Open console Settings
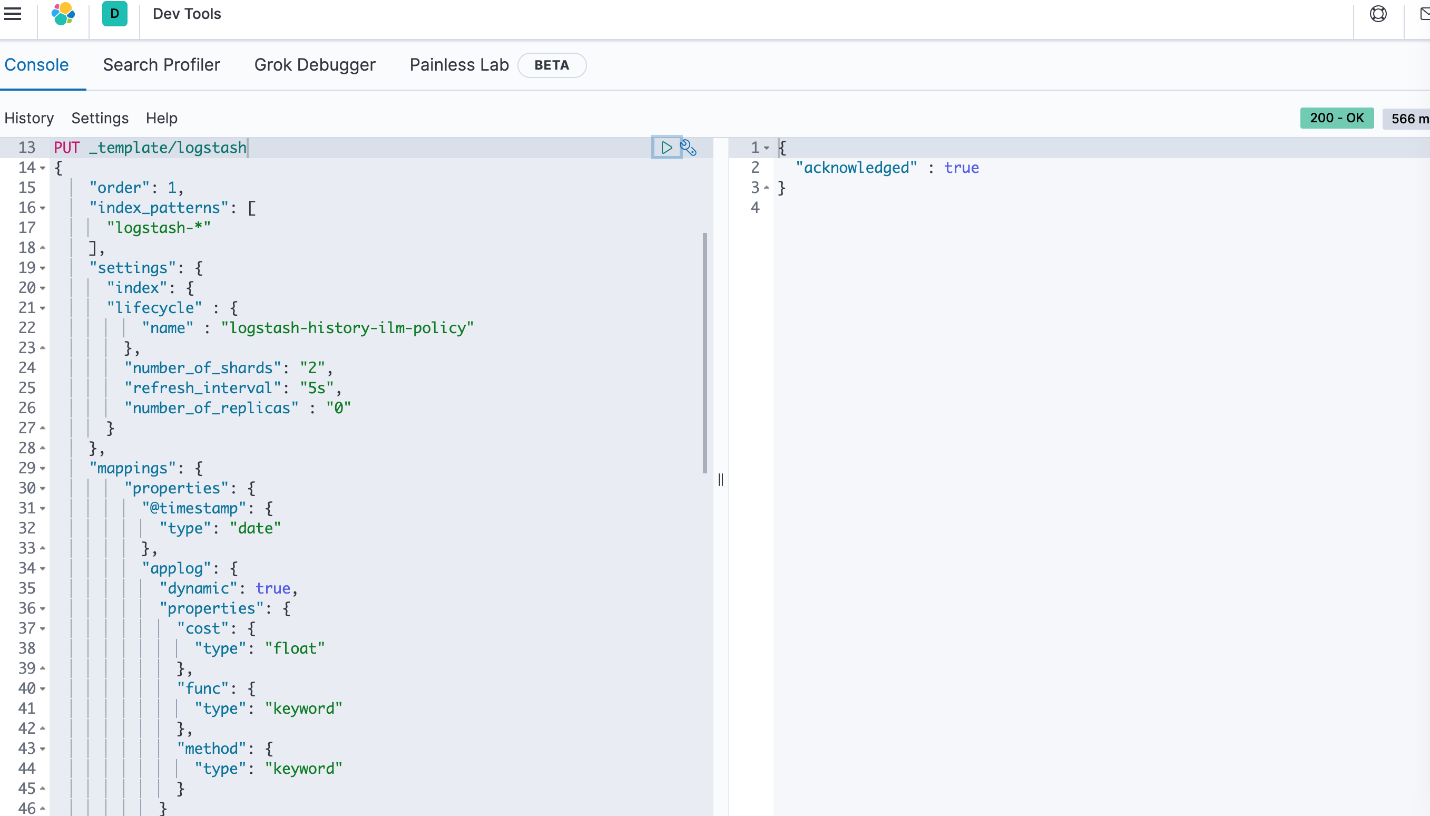1430x816 pixels. [x=100, y=118]
